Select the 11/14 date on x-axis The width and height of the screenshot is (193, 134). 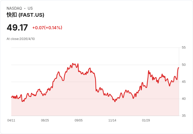pyautogui.click(x=112, y=120)
